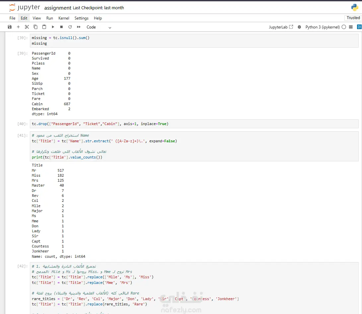
Task: Select the [41]: cell prompt
Action: coord(22,135)
